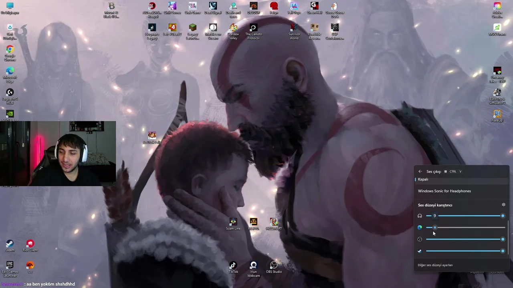Image resolution: width=513 pixels, height=288 pixels.
Task: Open the NVIDIA App shortcut
Action: pyautogui.click(x=10, y=116)
